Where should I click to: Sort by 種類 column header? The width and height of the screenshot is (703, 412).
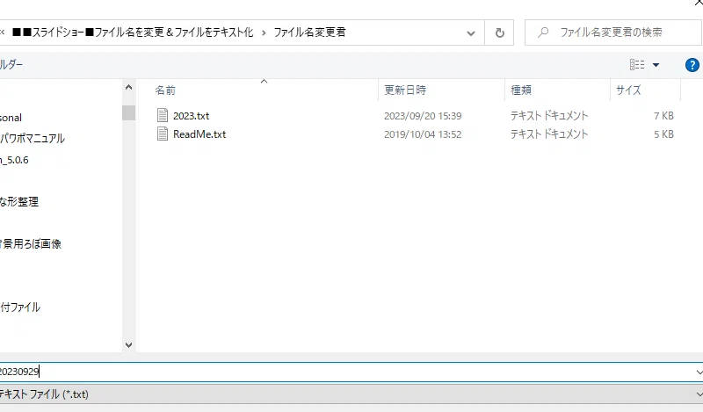(521, 90)
